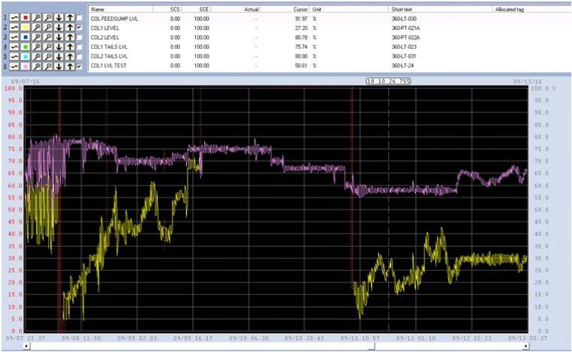Screen dimensions: 572x352
Task: Click the right arrow of horizontal scrollbar
Action: point(525,346)
